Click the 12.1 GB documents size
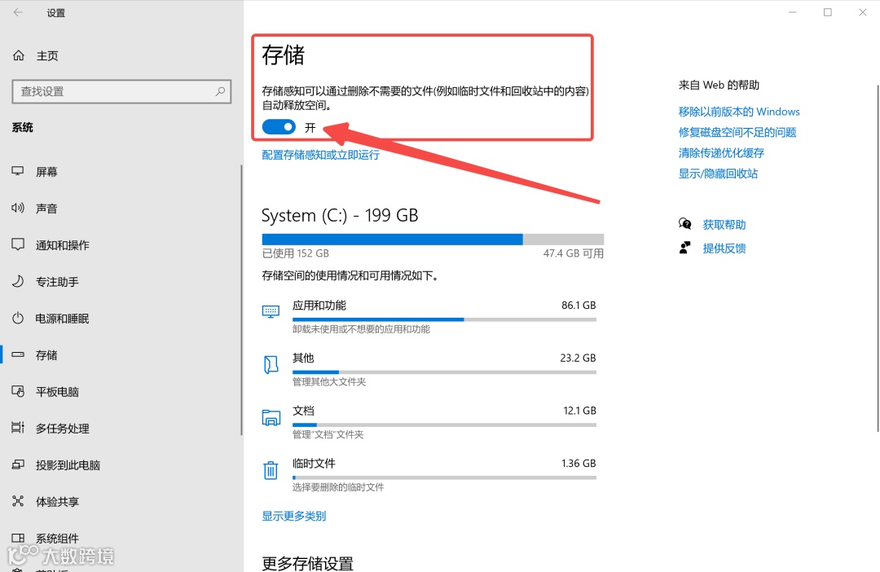This screenshot has width=880, height=572. tap(579, 411)
